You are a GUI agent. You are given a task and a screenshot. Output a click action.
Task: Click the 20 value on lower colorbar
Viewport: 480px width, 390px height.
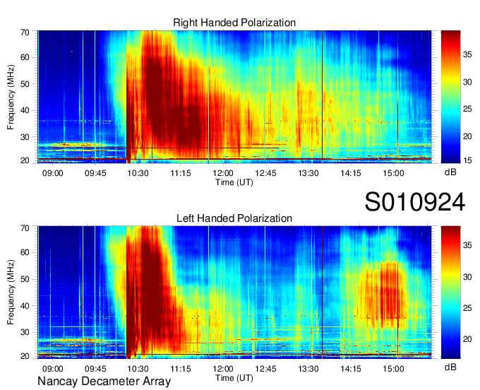[467, 339]
